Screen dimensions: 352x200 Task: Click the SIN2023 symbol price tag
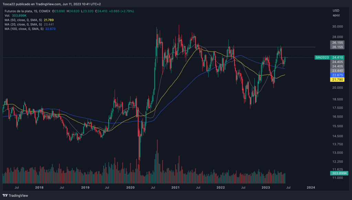(321, 57)
